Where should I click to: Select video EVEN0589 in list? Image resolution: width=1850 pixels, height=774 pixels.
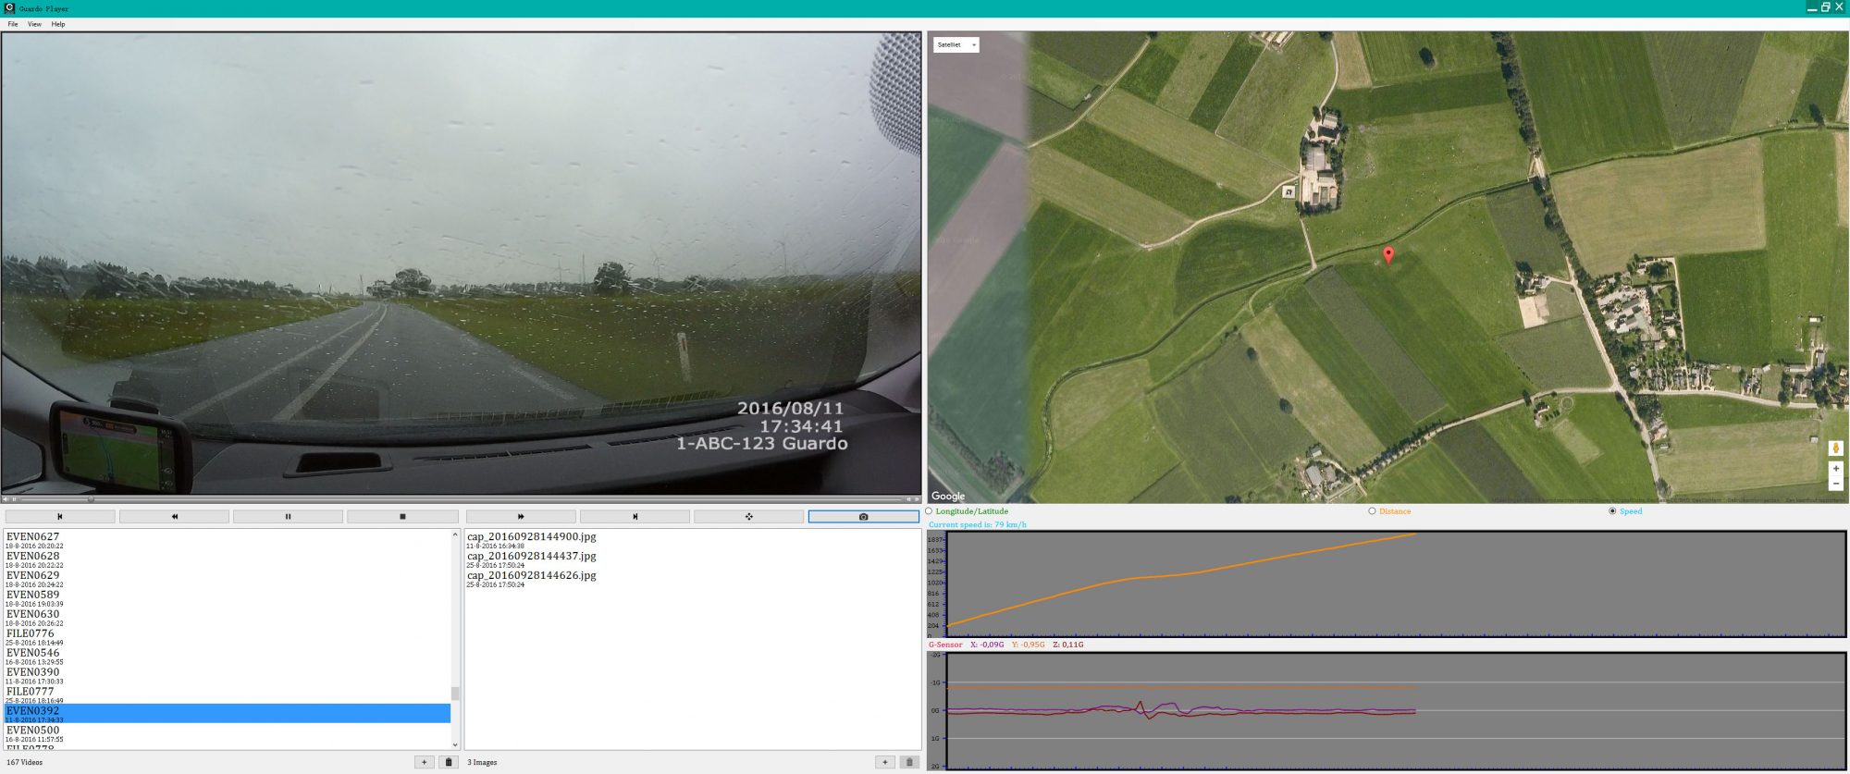227,598
